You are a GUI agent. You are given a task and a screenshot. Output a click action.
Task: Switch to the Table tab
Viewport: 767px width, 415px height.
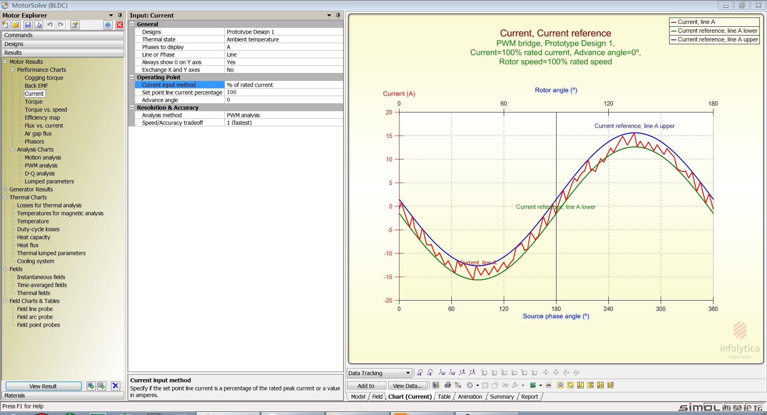444,397
